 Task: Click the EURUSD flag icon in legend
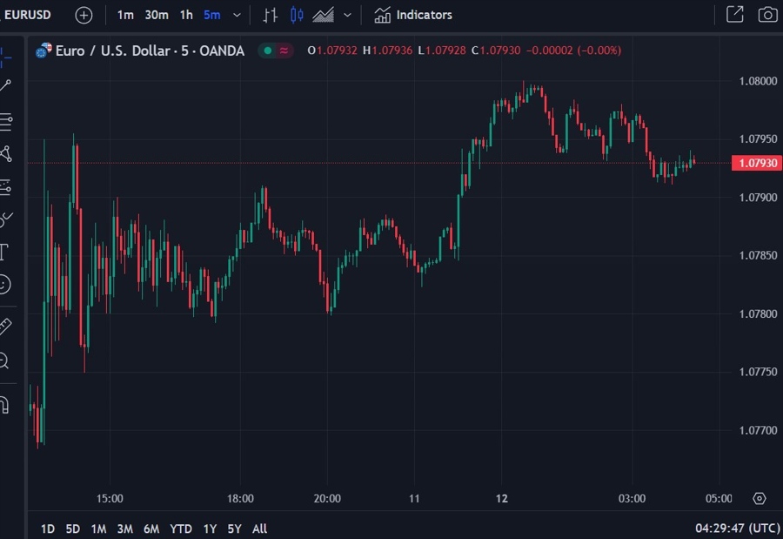tap(44, 51)
